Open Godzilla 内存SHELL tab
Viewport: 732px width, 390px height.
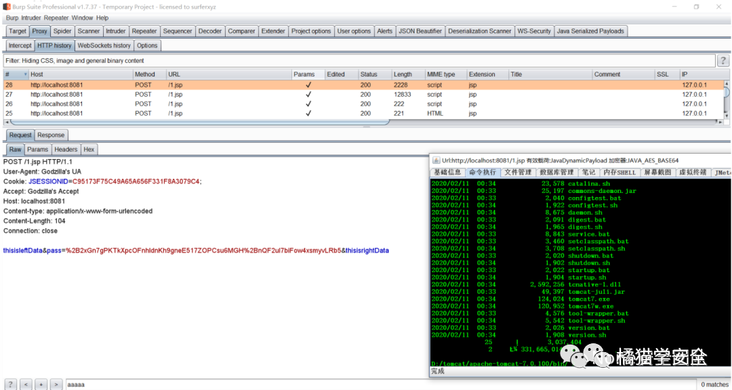[619, 172]
